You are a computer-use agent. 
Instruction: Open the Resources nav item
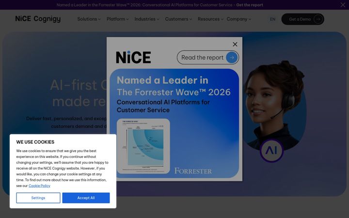[x=208, y=19]
